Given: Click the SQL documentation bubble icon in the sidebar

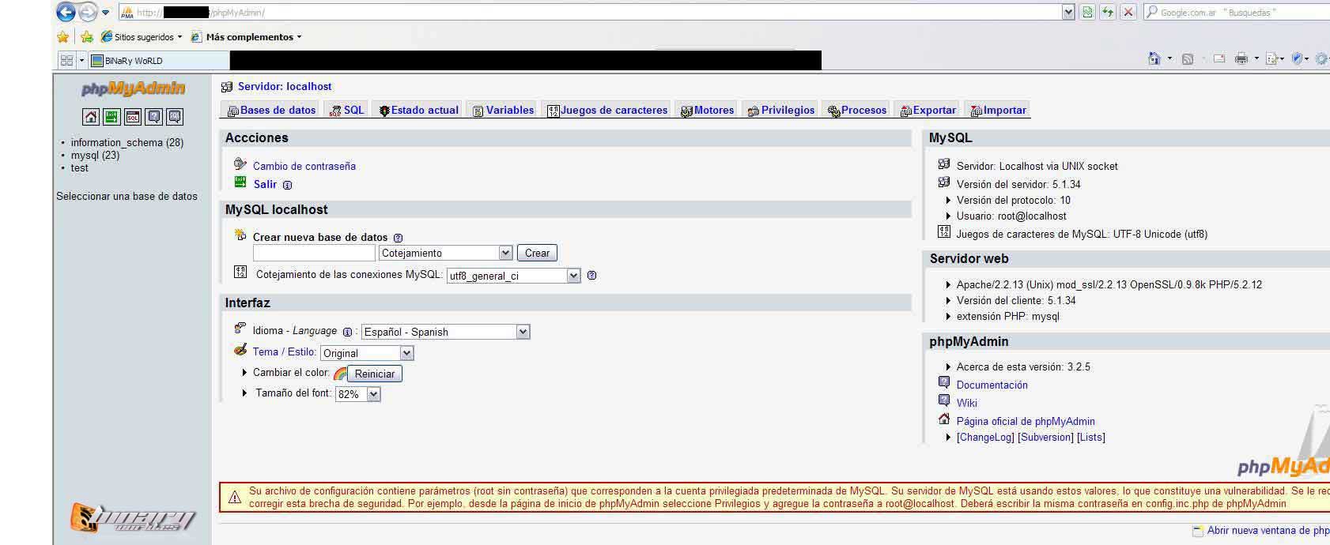Looking at the screenshot, I should coord(175,117).
